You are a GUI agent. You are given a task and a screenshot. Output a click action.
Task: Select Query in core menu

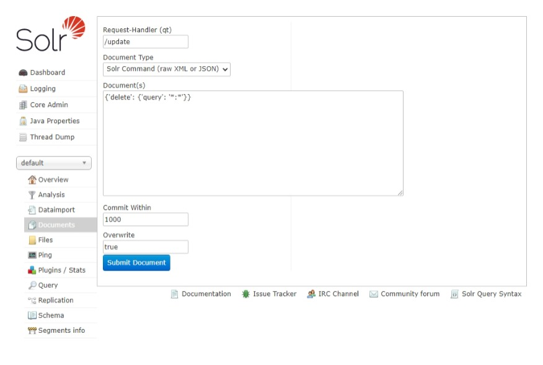(48, 285)
